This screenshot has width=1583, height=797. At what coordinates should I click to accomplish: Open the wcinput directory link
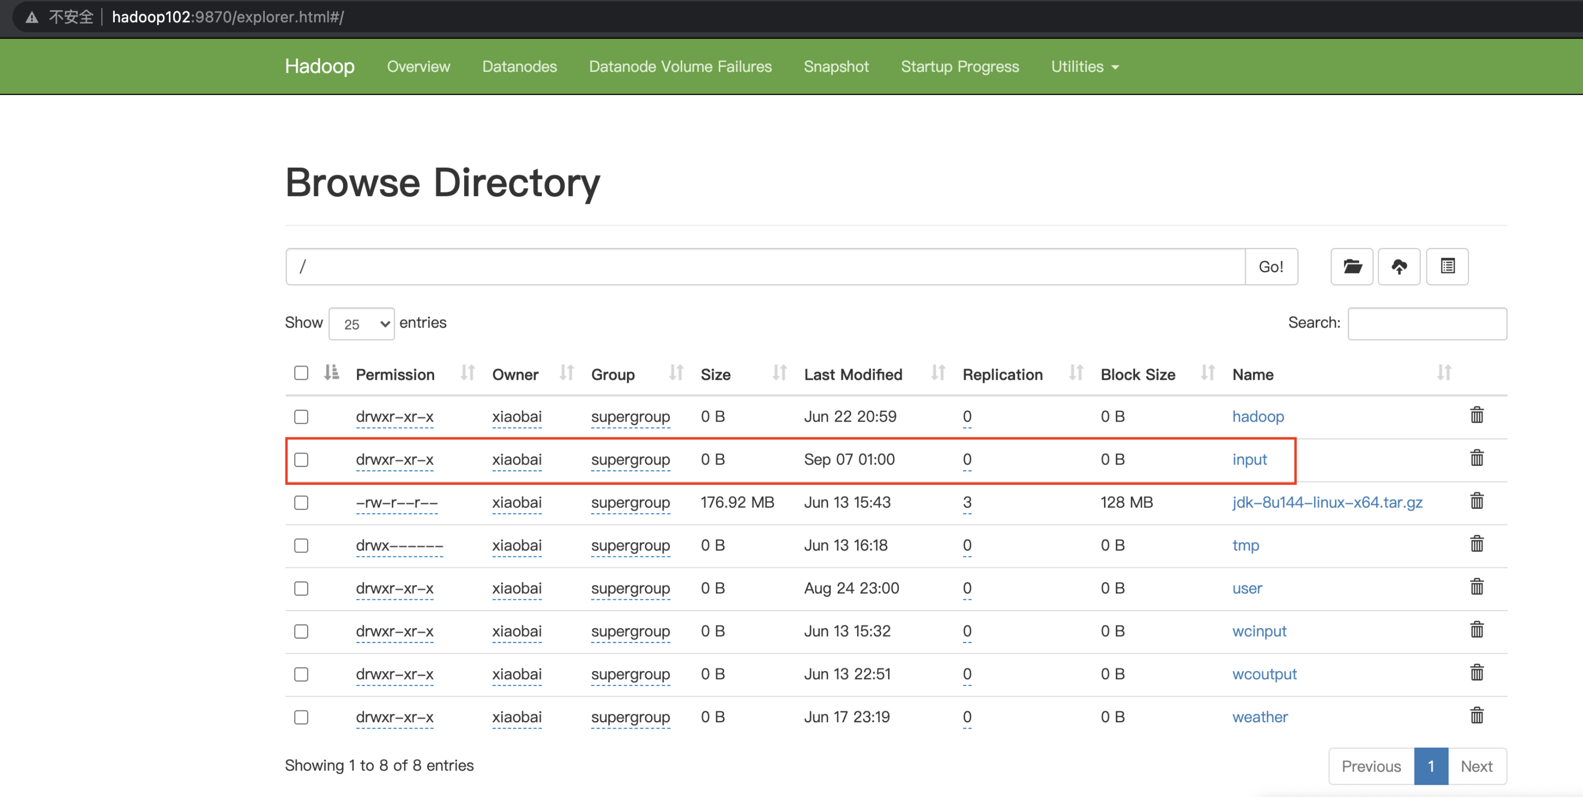[x=1259, y=631]
